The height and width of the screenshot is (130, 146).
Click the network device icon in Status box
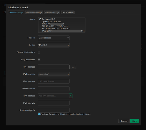coord(40,19)
